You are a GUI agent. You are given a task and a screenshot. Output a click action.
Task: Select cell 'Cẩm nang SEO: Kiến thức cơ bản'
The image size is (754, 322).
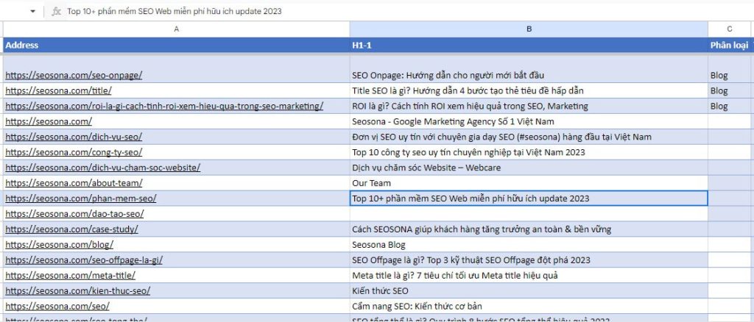tap(529, 306)
